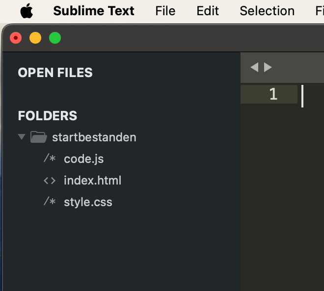The width and height of the screenshot is (324, 291).
Task: Click the index.html angle-brackets file icon
Action: click(50, 180)
